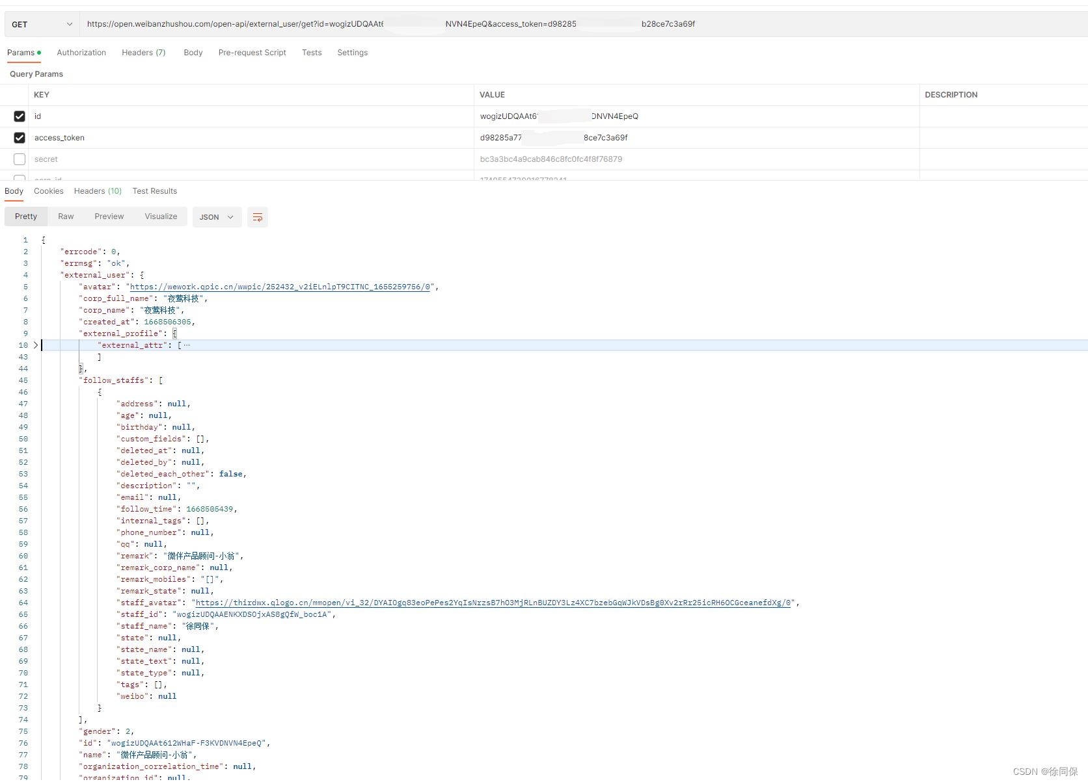Open the response Cookies tab
Image resolution: width=1088 pixels, height=782 pixels.
point(49,191)
